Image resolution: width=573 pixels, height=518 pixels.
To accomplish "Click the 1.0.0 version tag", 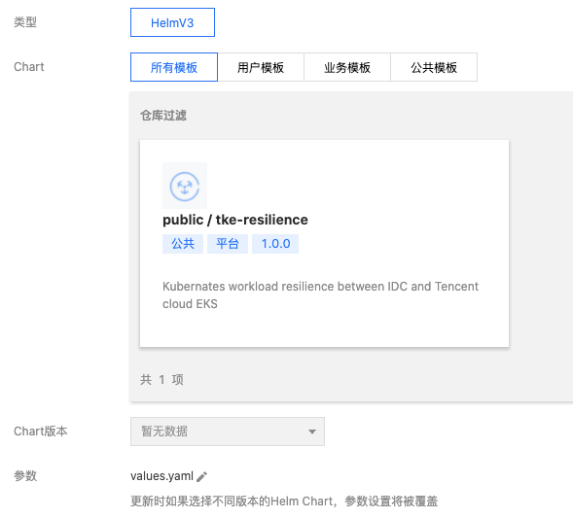I will [275, 244].
